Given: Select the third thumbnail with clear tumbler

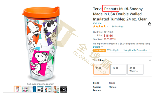Looking at the screenshot, I should pos(33,89).
